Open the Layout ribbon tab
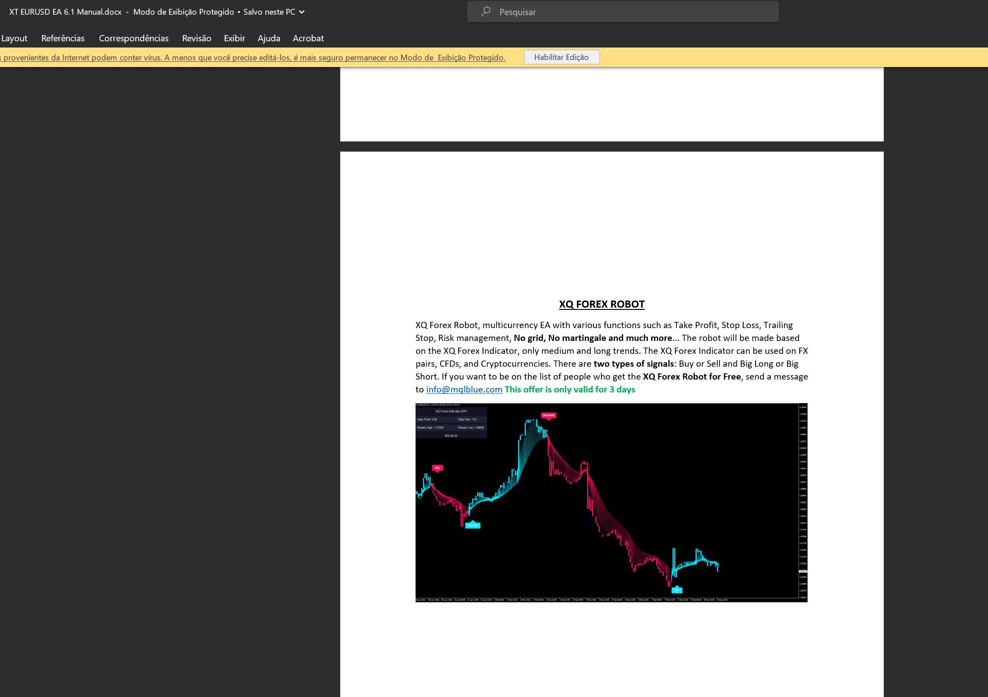988x697 pixels. pyautogui.click(x=14, y=38)
